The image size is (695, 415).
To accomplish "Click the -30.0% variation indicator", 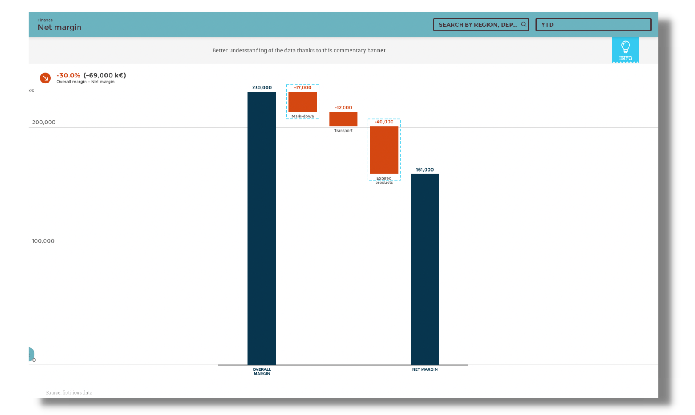I will (x=68, y=75).
